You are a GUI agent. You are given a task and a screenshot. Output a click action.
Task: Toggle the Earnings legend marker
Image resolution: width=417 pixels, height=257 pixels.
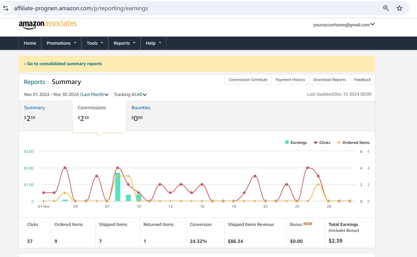[x=287, y=142]
